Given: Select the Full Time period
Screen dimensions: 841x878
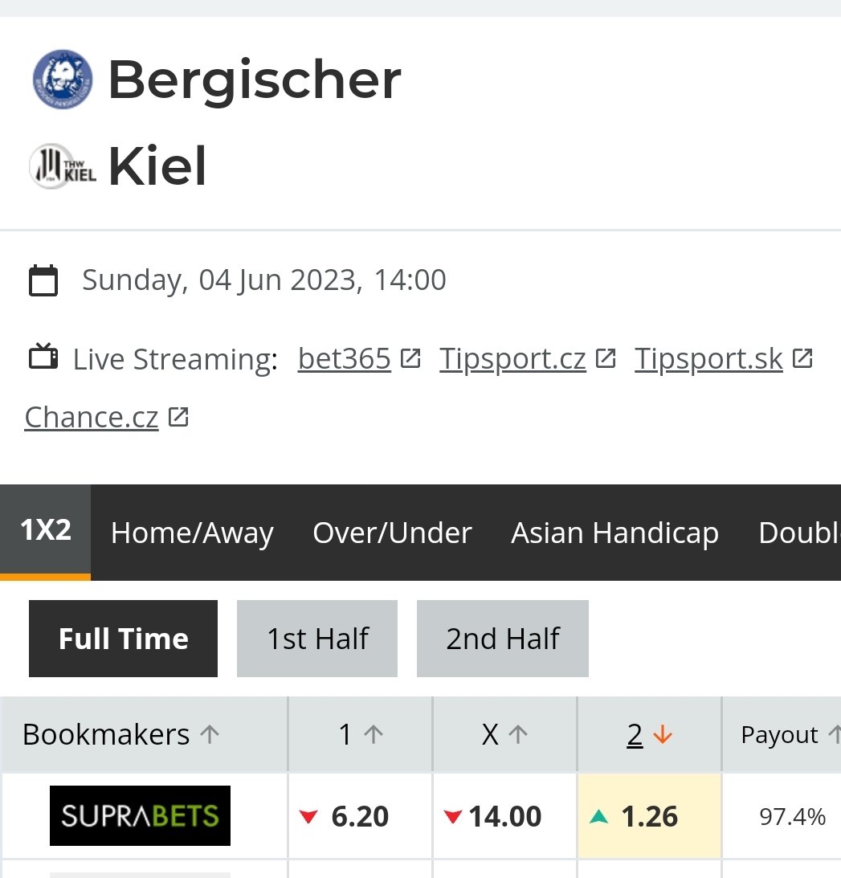Looking at the screenshot, I should coord(123,639).
